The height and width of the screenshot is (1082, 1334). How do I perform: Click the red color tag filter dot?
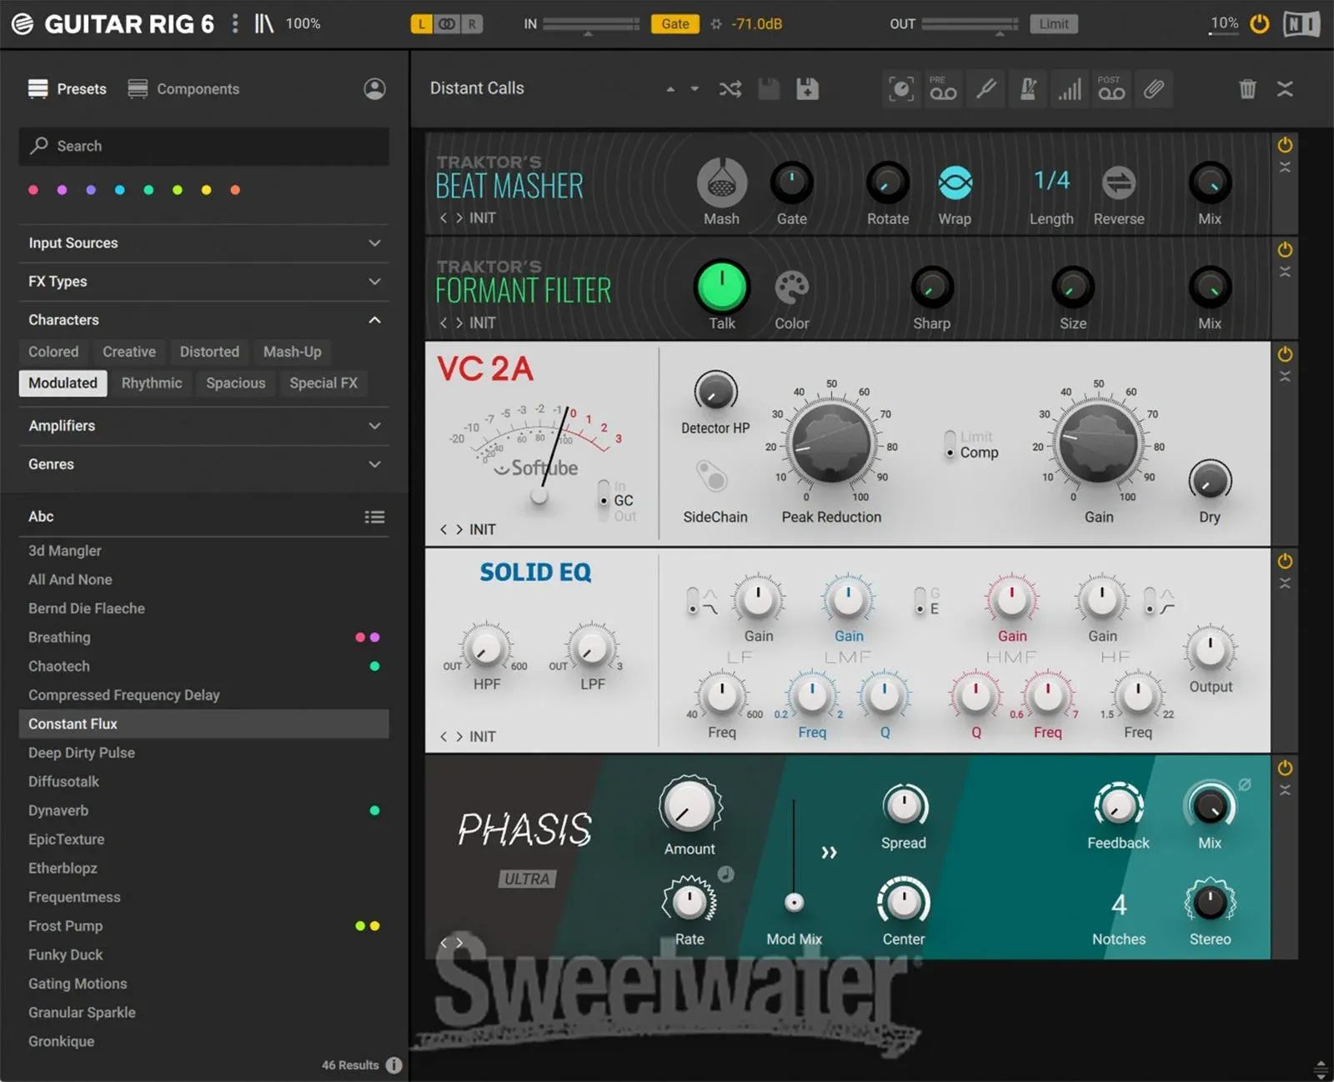33,190
